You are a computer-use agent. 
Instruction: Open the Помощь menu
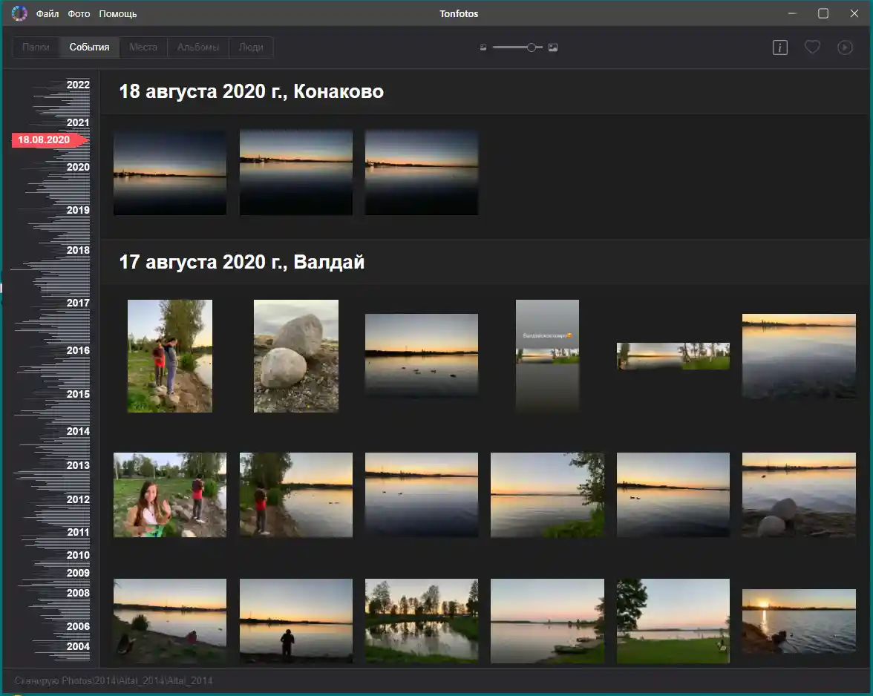point(118,14)
